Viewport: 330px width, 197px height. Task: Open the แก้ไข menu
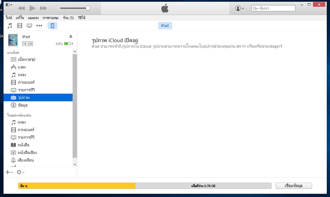[20, 18]
